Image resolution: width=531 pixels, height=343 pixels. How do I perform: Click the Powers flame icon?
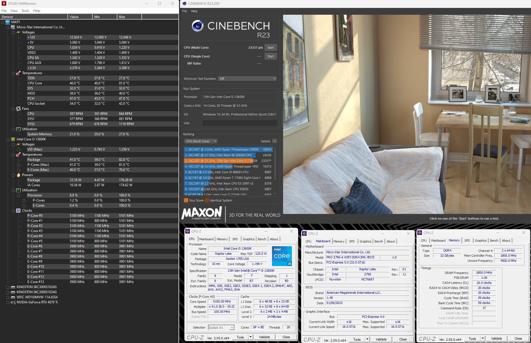(18, 175)
